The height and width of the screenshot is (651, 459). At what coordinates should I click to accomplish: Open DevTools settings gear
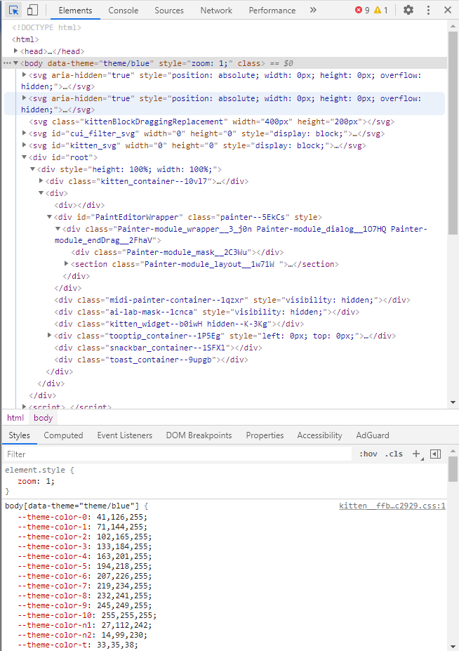click(x=408, y=10)
